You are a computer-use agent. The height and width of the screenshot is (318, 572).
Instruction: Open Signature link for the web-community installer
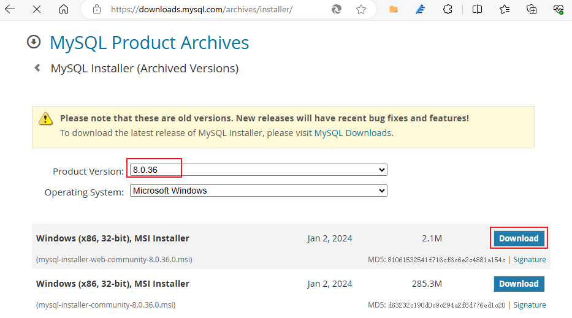[530, 259]
